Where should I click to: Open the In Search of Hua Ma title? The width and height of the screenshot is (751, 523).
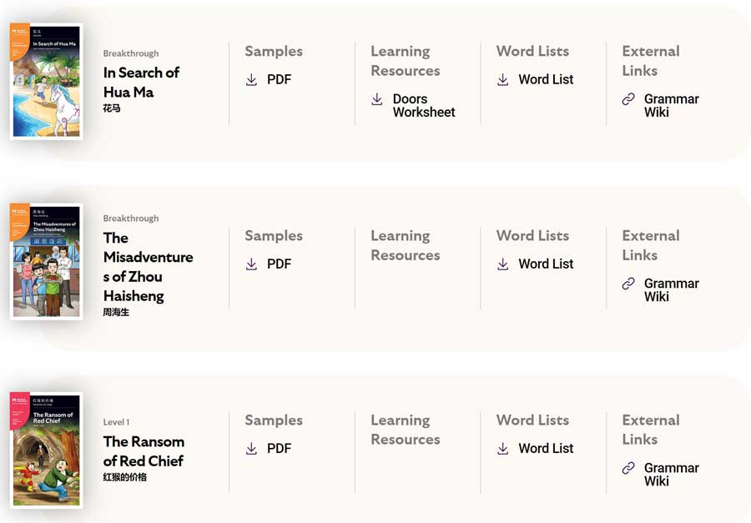[x=141, y=82]
